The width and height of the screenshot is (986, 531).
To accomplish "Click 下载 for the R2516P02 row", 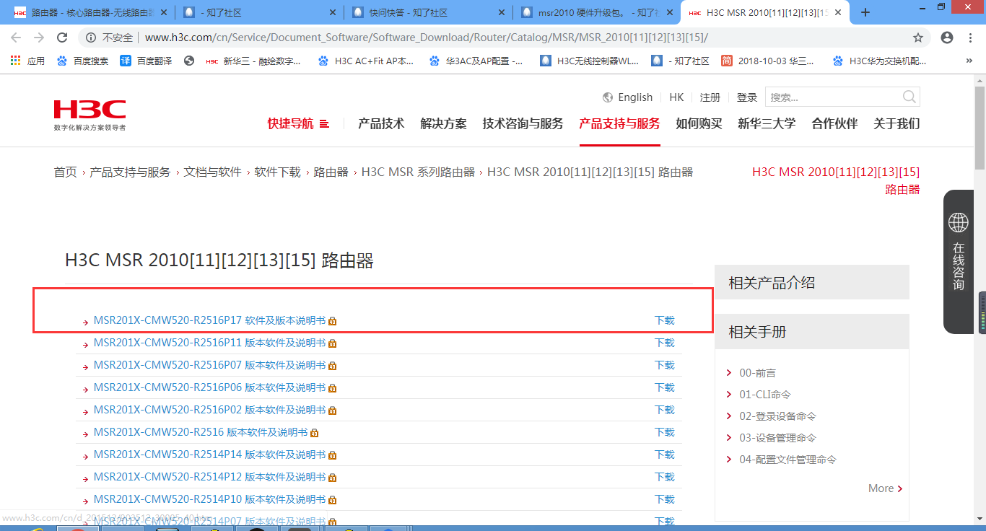I will point(665,410).
